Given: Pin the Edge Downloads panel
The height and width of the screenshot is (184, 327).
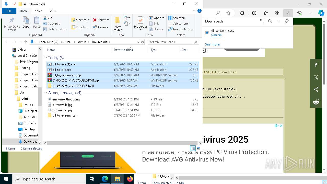Looking at the screenshot, I should 286,21.
